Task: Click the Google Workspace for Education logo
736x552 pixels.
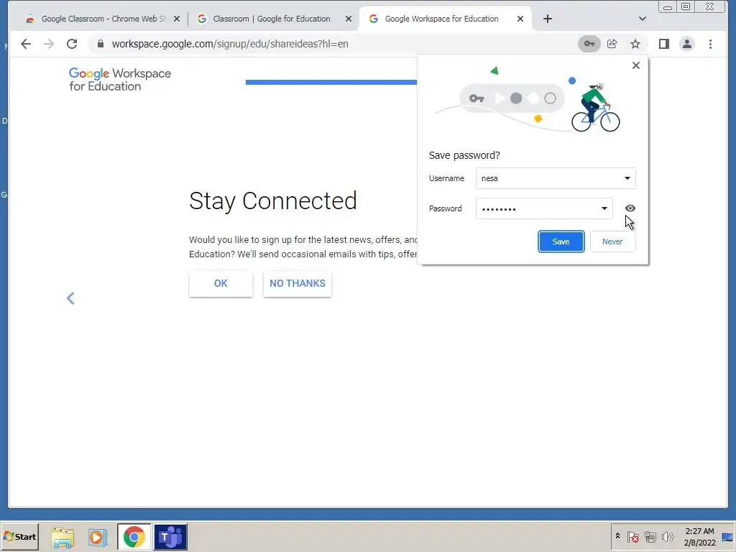Action: click(120, 79)
